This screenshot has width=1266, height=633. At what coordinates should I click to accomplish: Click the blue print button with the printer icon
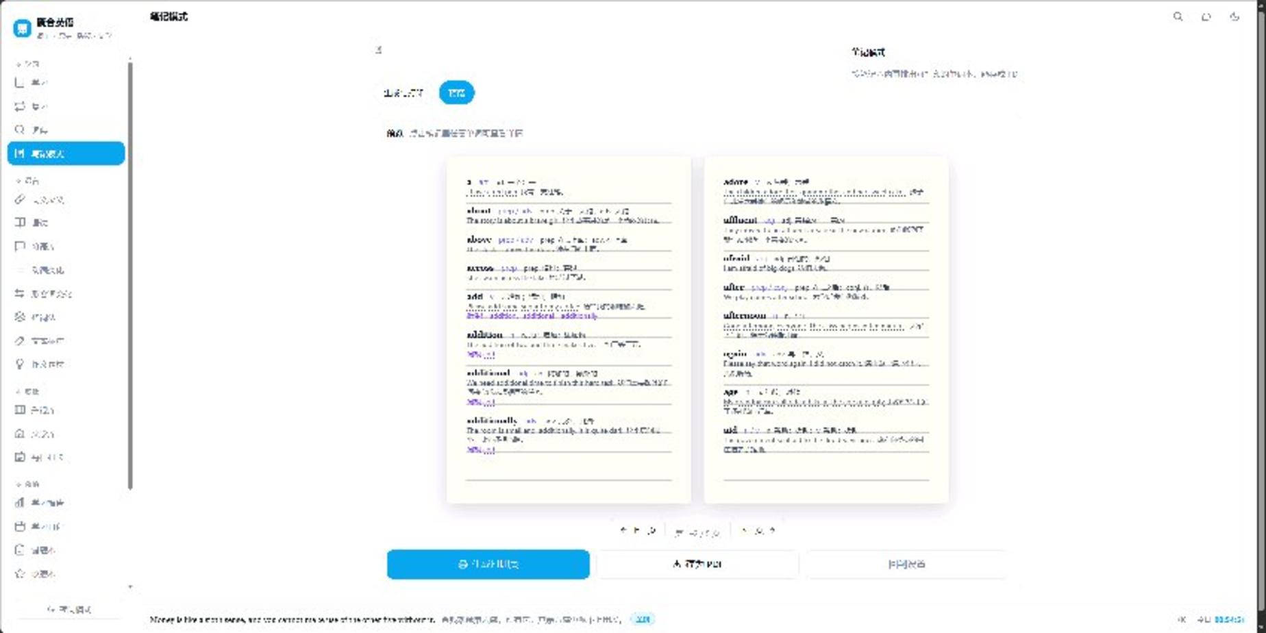tap(488, 564)
